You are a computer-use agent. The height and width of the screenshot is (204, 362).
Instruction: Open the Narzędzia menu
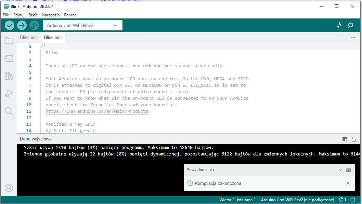[x=50, y=15]
